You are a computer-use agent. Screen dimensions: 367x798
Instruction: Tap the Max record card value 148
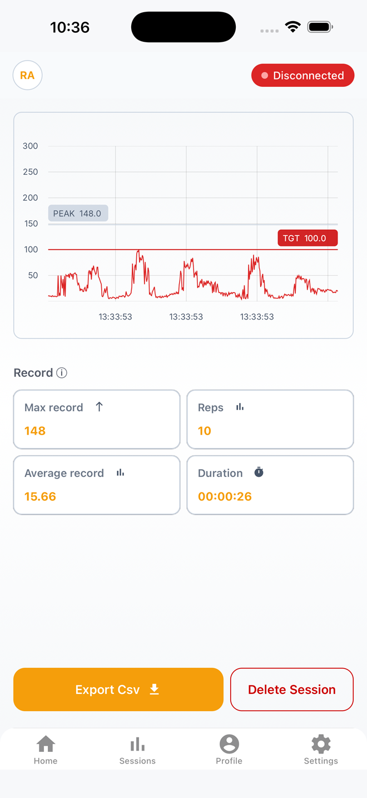tap(35, 431)
